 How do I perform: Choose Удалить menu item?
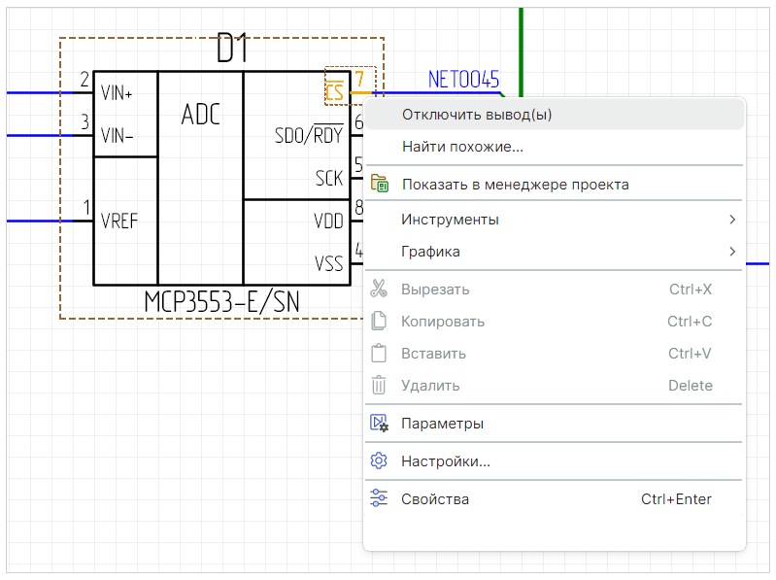click(555, 386)
